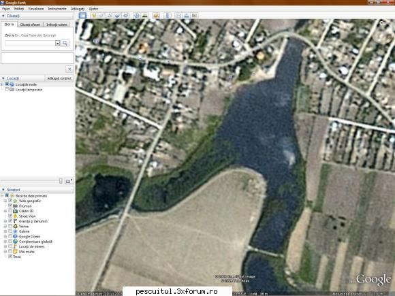This screenshot has height=296, width=395.
Task: Click the Print toolbar icon
Action: 187,16
